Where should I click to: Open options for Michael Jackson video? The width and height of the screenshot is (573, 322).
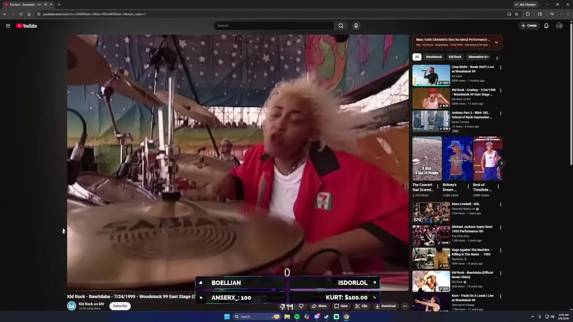(x=500, y=228)
